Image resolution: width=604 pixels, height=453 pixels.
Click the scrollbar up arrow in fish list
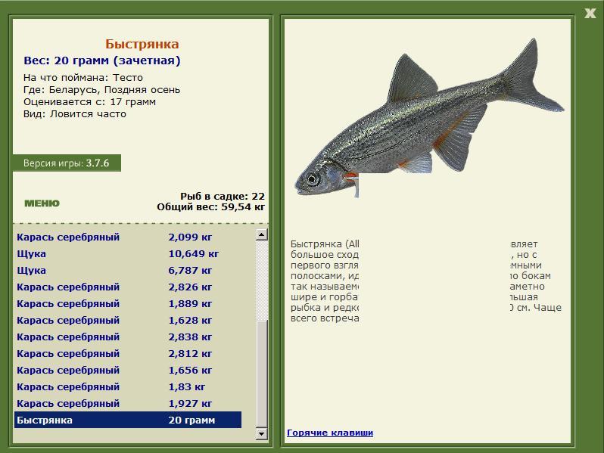pyautogui.click(x=262, y=234)
